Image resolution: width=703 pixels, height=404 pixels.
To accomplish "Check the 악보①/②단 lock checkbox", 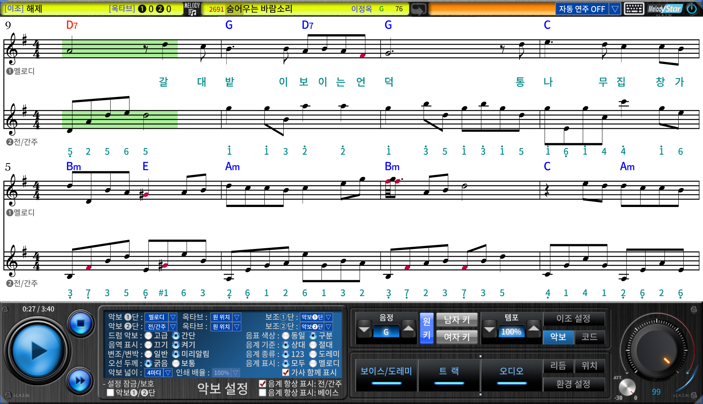I will (x=110, y=393).
